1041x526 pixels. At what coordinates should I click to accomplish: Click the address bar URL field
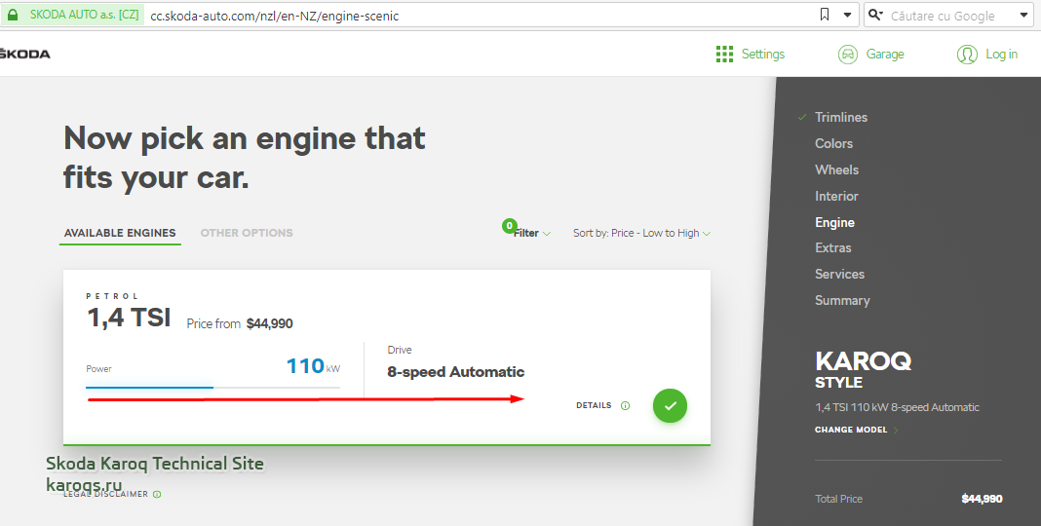[478, 16]
